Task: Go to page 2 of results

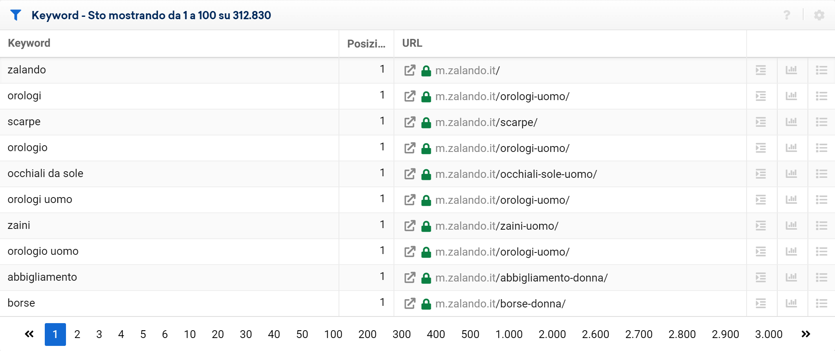Action: (x=77, y=335)
